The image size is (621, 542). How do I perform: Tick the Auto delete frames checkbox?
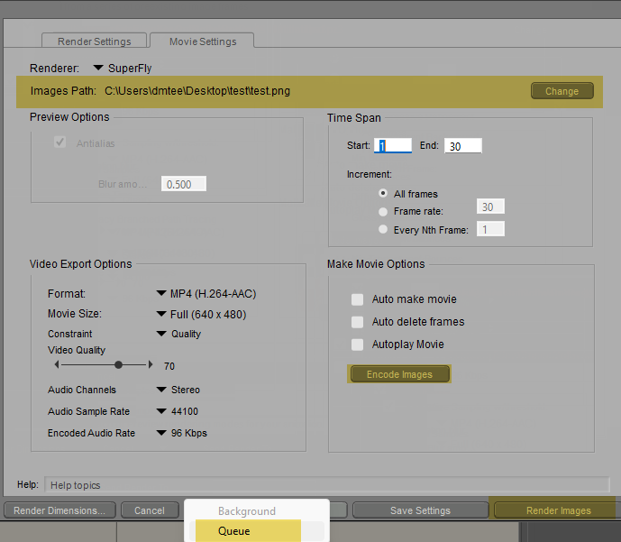pos(358,322)
